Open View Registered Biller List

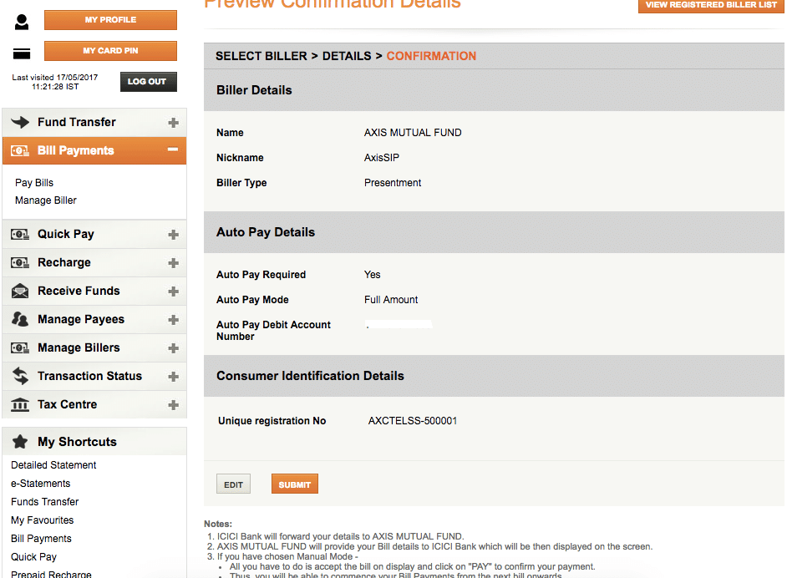[711, 6]
